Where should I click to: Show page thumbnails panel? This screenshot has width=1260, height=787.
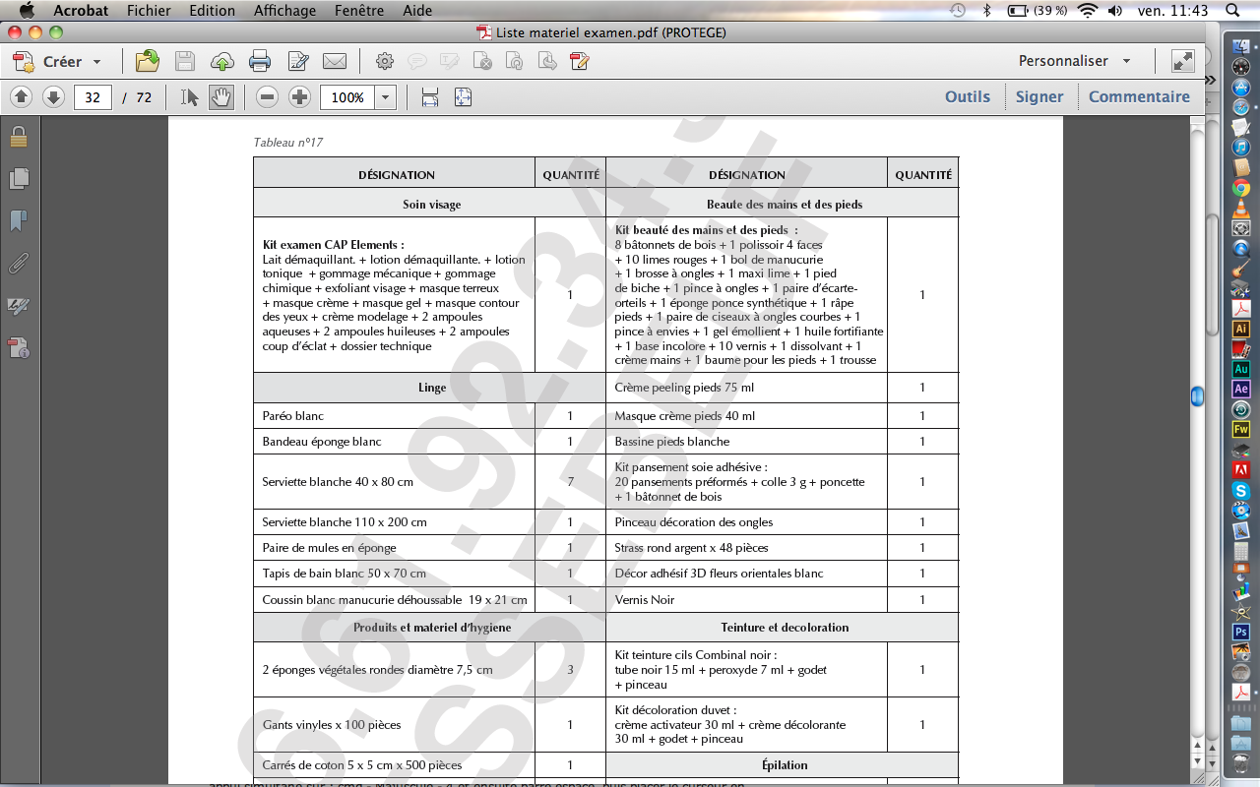(19, 178)
